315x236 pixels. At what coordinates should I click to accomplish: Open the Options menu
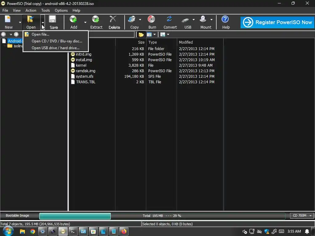coord(61,10)
